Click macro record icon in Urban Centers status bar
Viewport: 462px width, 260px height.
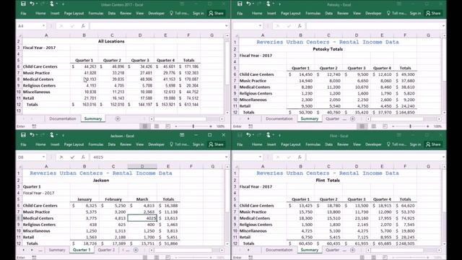tap(34, 126)
